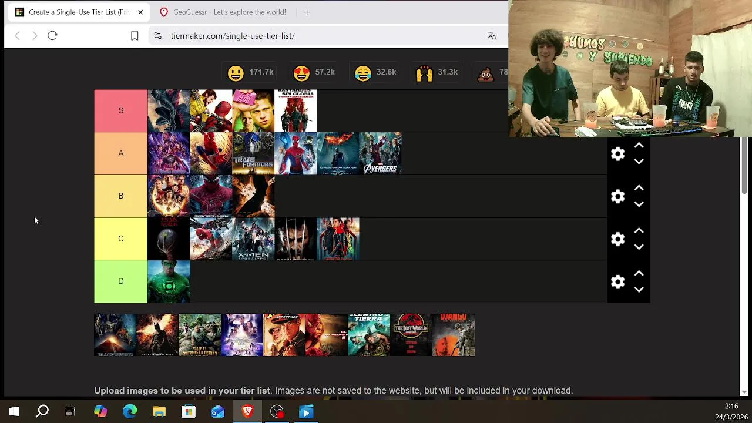Select the yellow C tier label
Screen dimensions: 752x423
coord(121,239)
